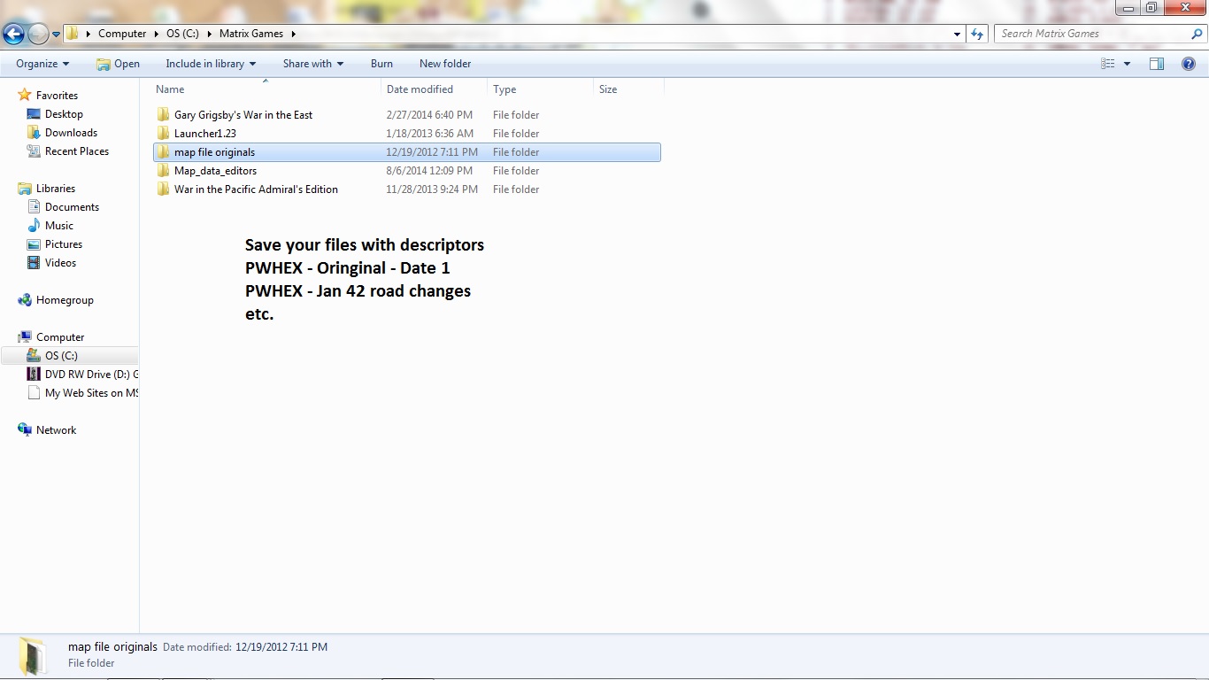This screenshot has height=680, width=1209.
Task: Click the Back navigation arrow button
Action: pos(13,34)
